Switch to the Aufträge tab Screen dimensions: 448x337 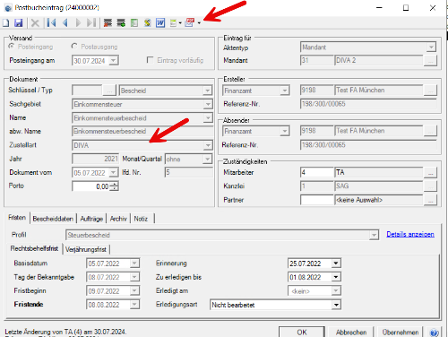click(91, 219)
